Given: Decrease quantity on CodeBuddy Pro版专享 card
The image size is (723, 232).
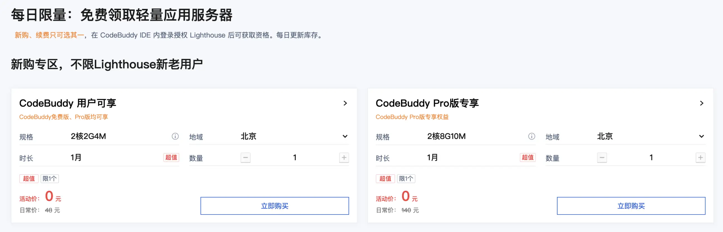Looking at the screenshot, I should click(602, 157).
